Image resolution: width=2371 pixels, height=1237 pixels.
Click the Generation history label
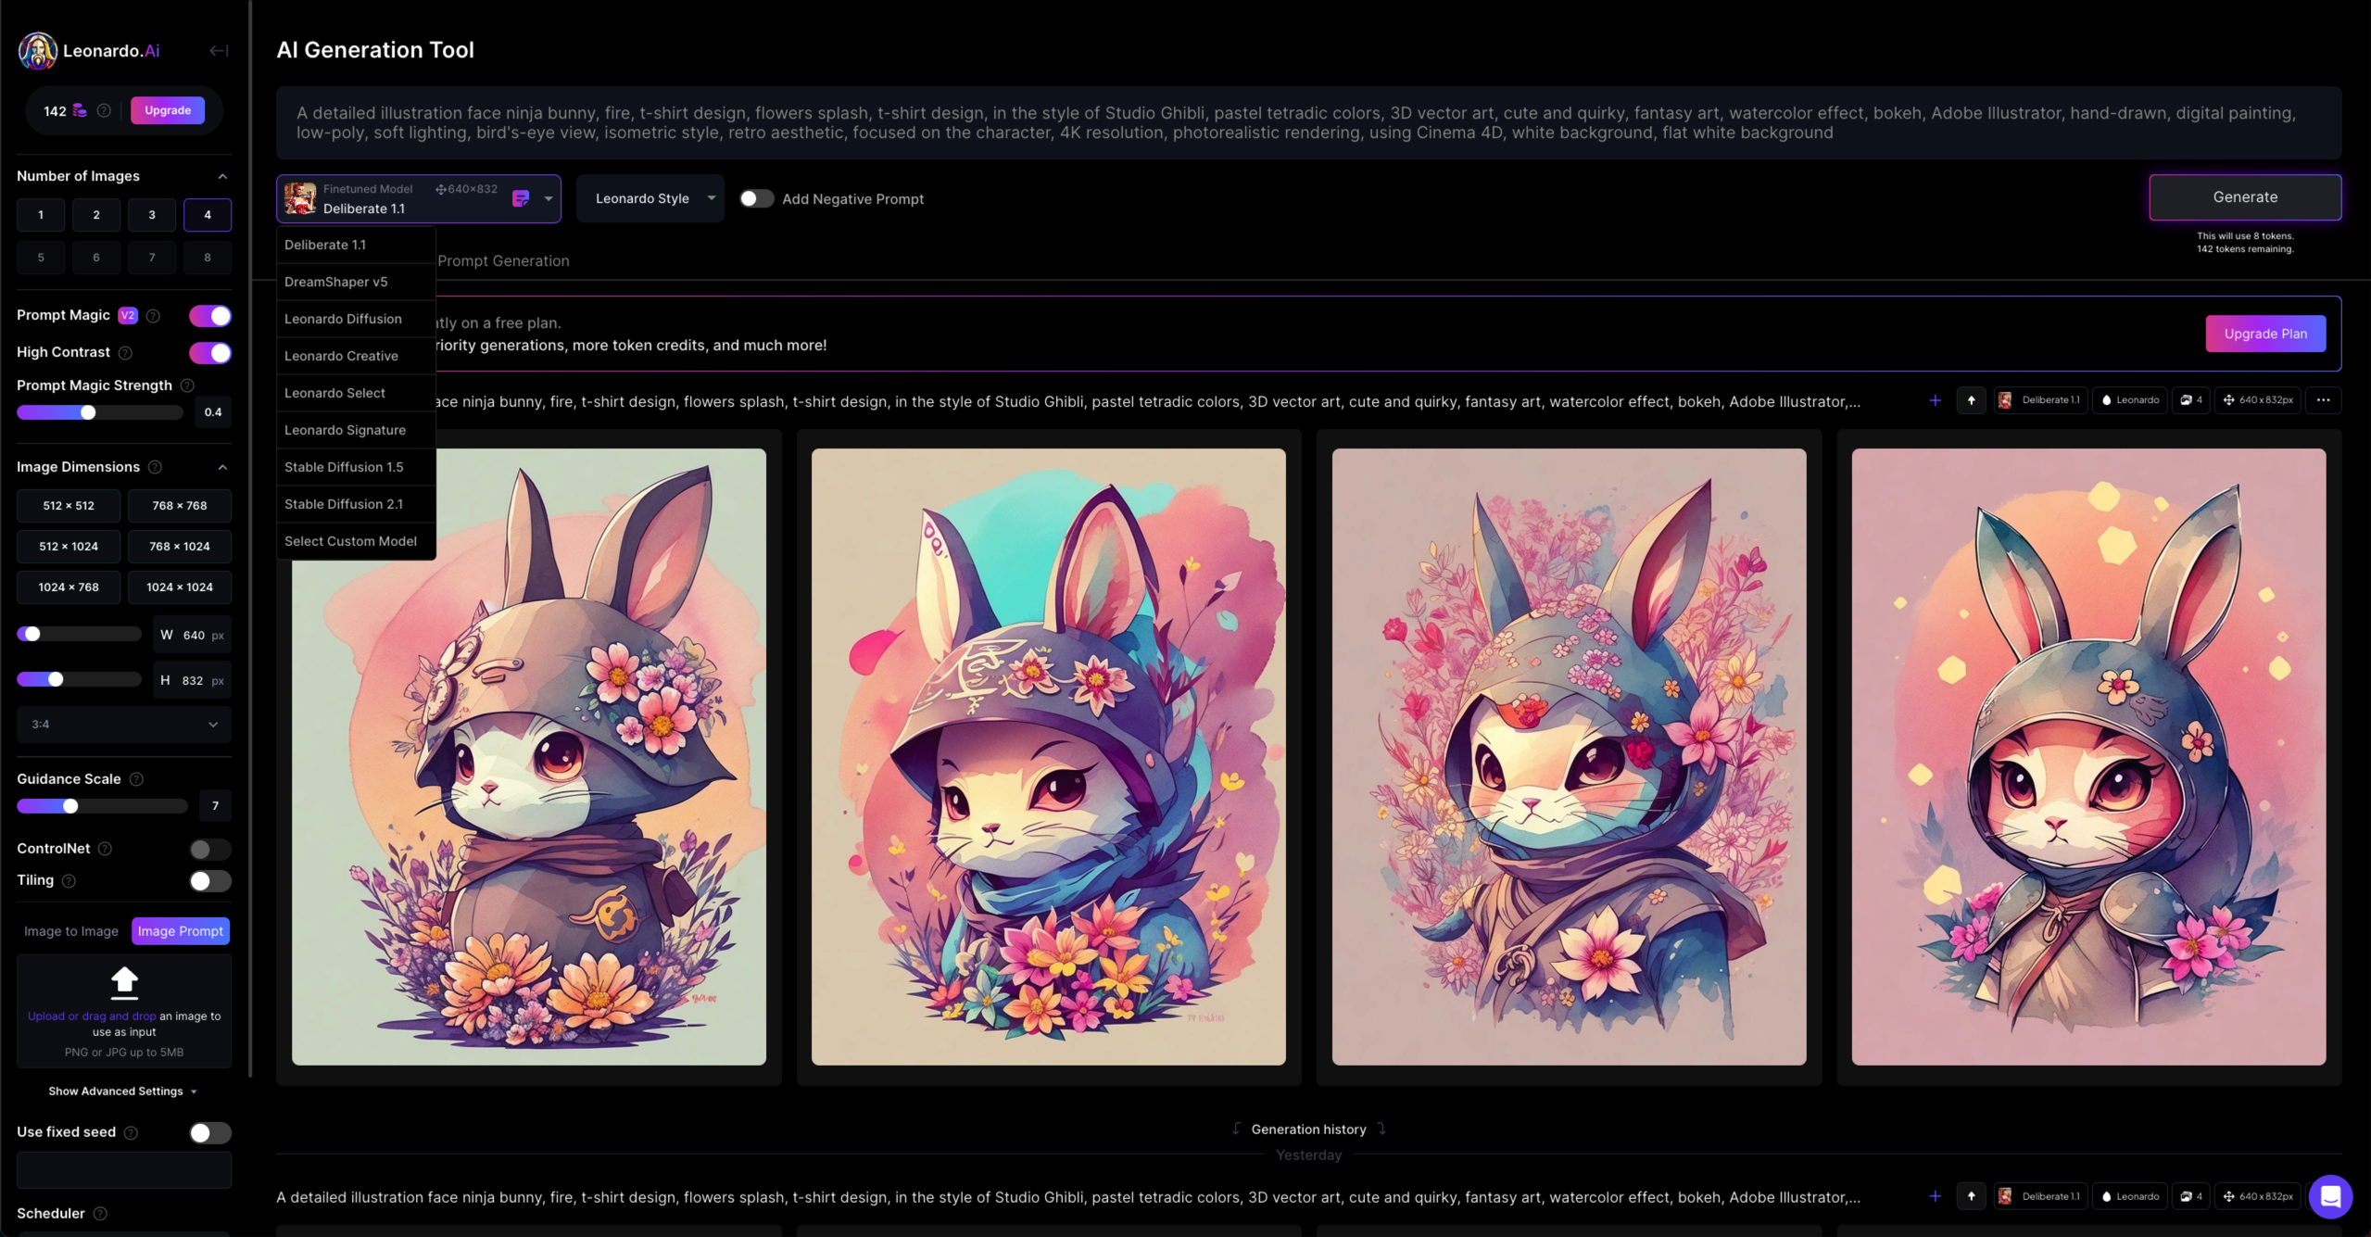click(1308, 1129)
